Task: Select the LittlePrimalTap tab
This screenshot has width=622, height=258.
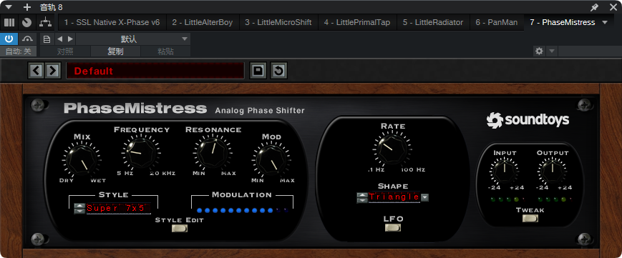Action: (357, 23)
